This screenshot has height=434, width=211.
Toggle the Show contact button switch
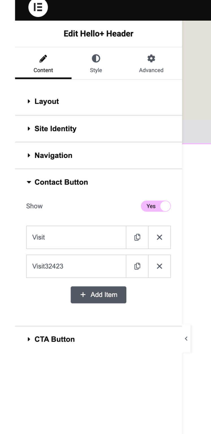156,206
